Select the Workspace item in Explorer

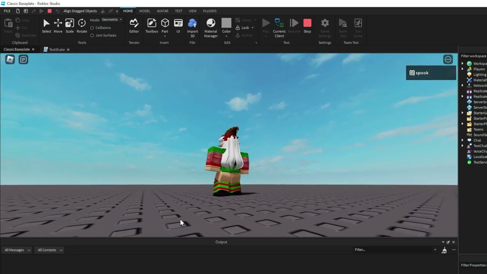click(x=477, y=64)
